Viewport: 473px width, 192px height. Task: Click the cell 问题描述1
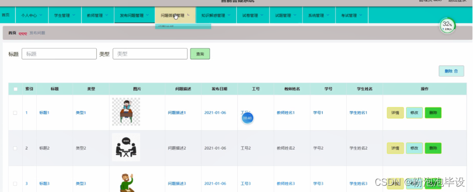point(177,113)
